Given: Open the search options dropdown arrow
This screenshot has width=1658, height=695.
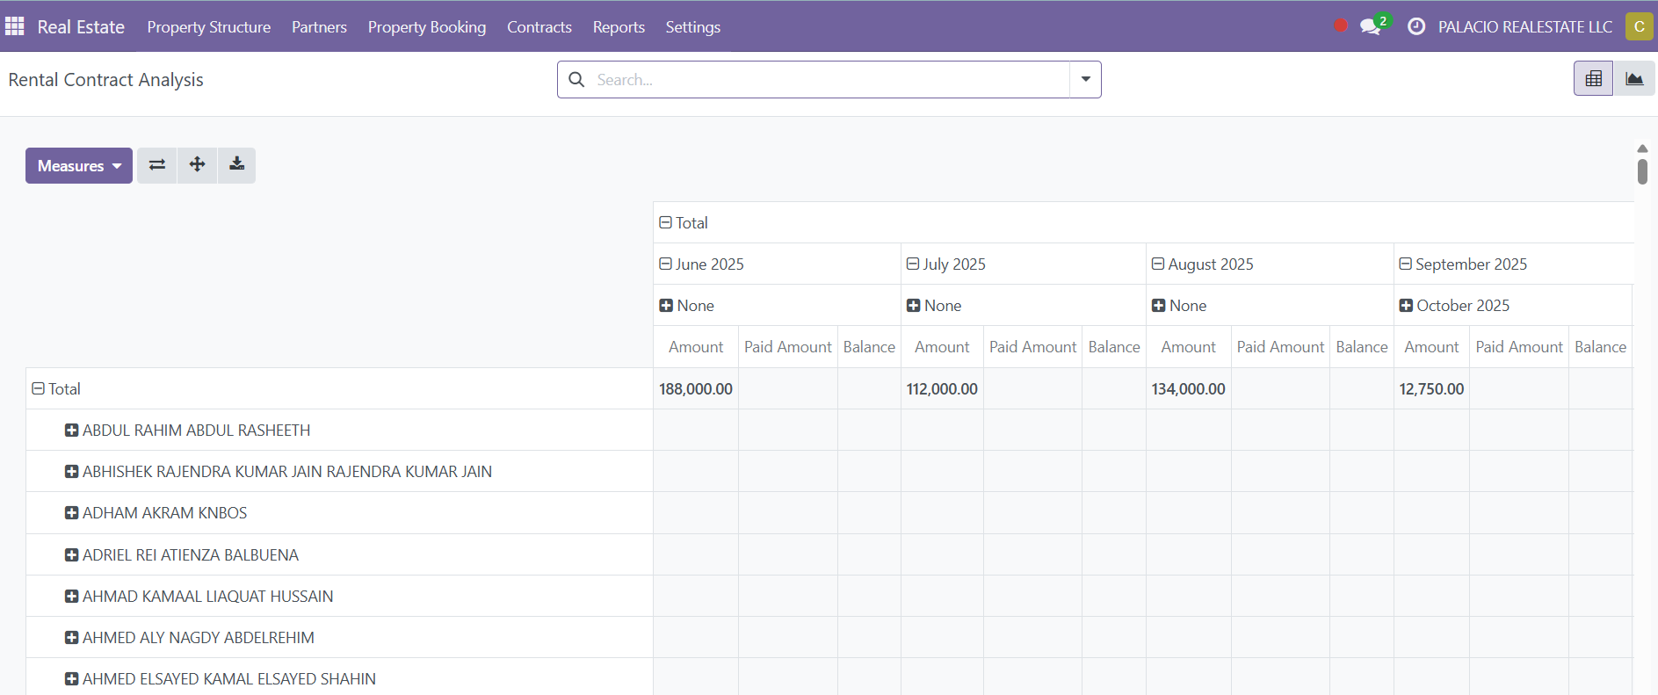Looking at the screenshot, I should click(x=1086, y=79).
